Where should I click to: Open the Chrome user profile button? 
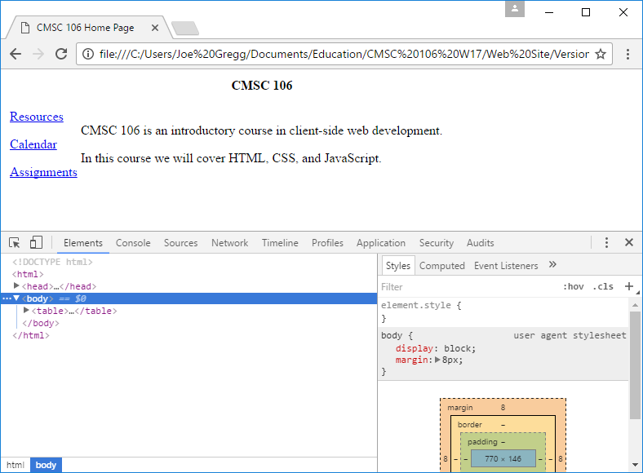click(515, 9)
